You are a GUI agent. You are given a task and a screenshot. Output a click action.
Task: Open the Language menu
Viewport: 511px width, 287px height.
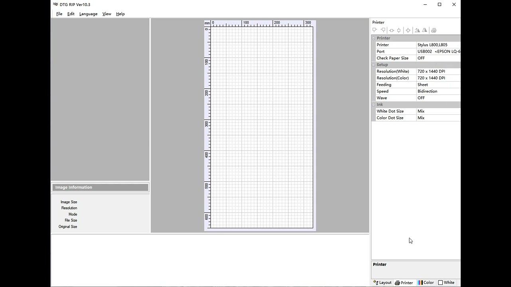click(x=88, y=14)
